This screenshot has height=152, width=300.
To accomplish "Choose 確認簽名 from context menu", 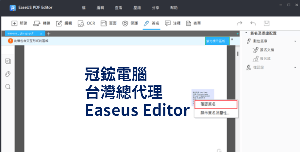I will [216, 104].
